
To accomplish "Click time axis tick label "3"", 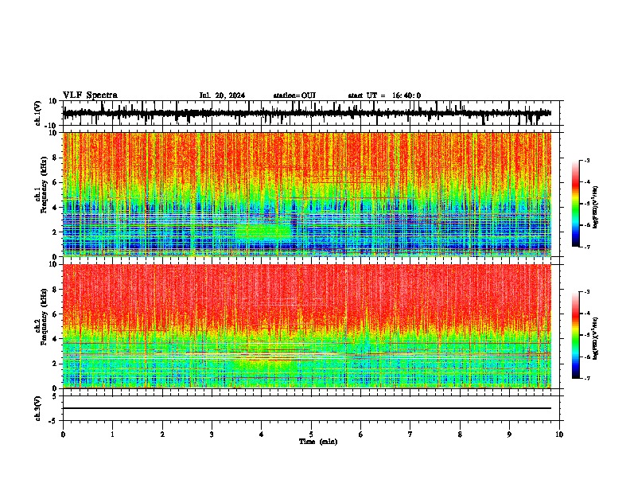I will pos(212,434).
